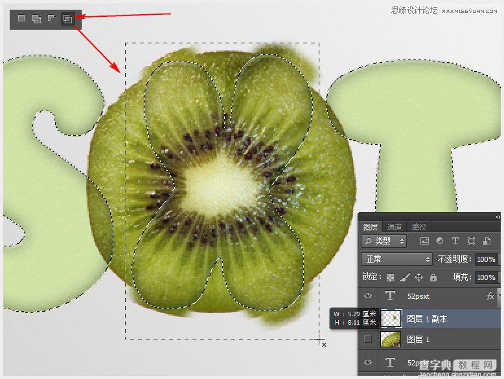Select the 图层 1 副本 layer thumbnail
This screenshot has height=379, width=504.
391,318
